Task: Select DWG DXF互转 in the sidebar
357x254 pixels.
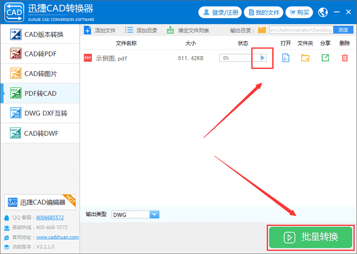Action: (x=40, y=113)
